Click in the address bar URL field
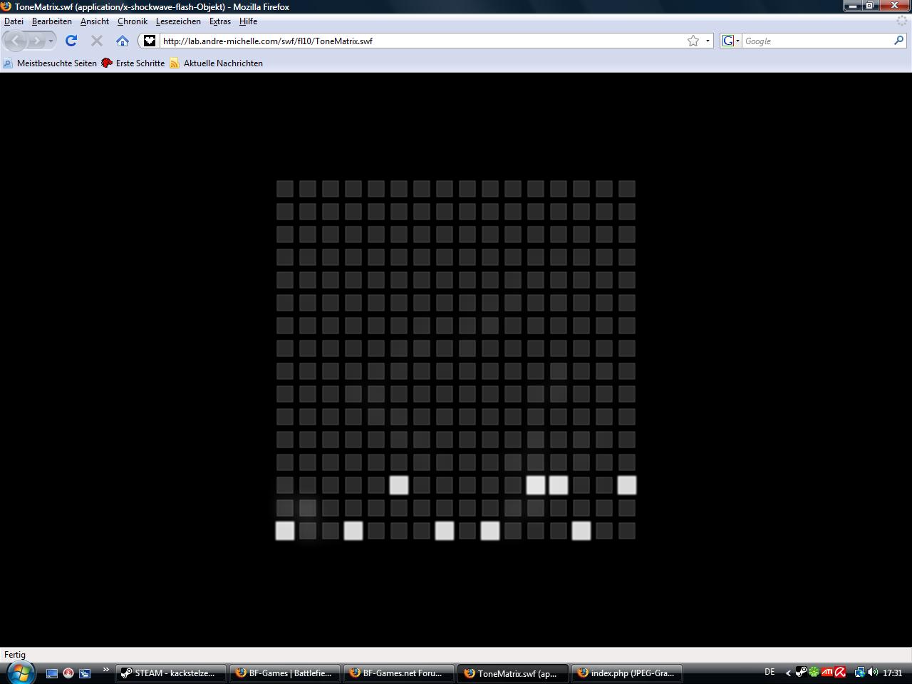Screen dimensions: 912x684 point(420,41)
